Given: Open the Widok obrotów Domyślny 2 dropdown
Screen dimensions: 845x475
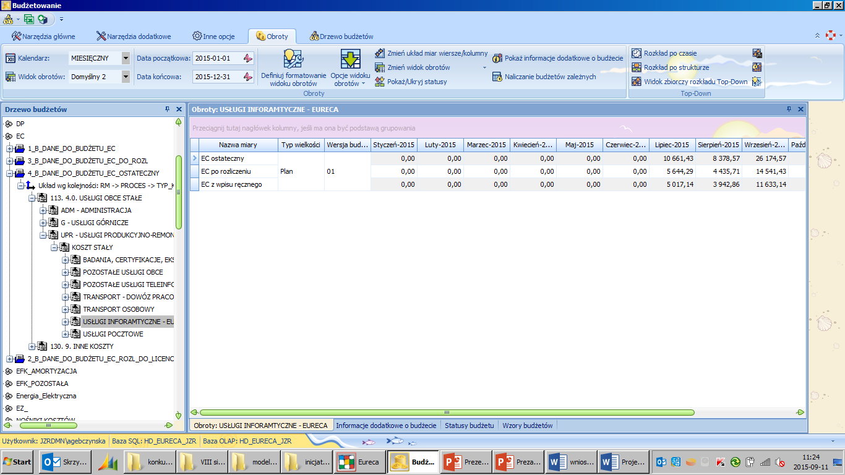Looking at the screenshot, I should [126, 77].
